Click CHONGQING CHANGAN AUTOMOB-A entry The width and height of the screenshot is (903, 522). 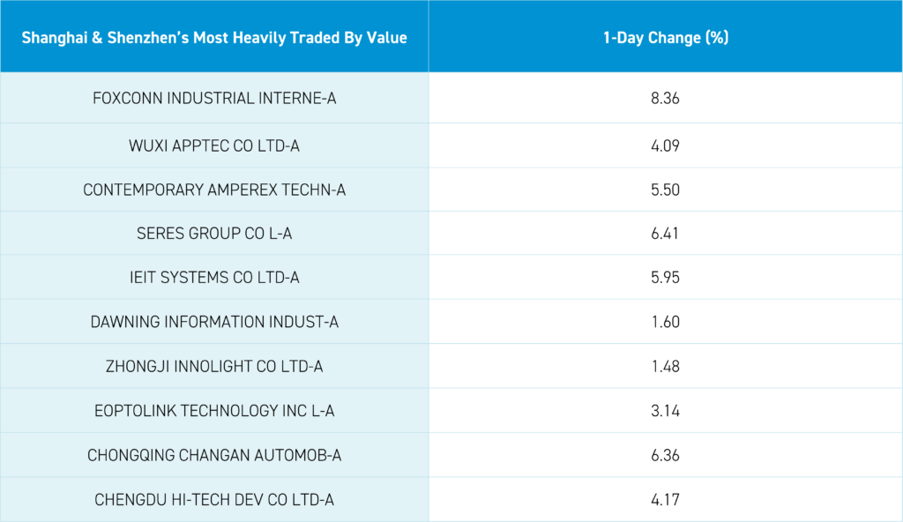[214, 455]
